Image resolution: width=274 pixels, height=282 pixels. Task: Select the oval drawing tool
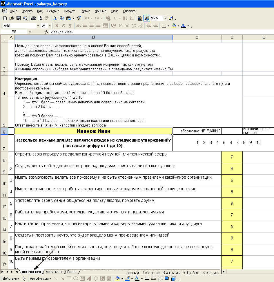(76, 279)
